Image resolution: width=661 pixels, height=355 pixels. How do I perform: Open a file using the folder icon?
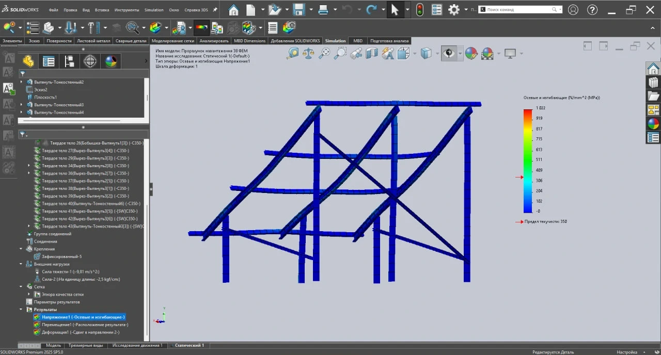[274, 9]
